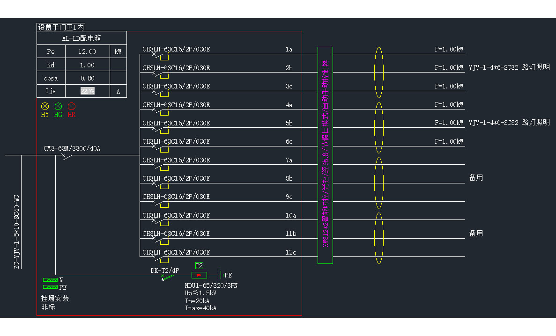This screenshot has height=336, width=556.
Task: Select the '备用' label beside circuit 11b
Action: pyautogui.click(x=476, y=233)
